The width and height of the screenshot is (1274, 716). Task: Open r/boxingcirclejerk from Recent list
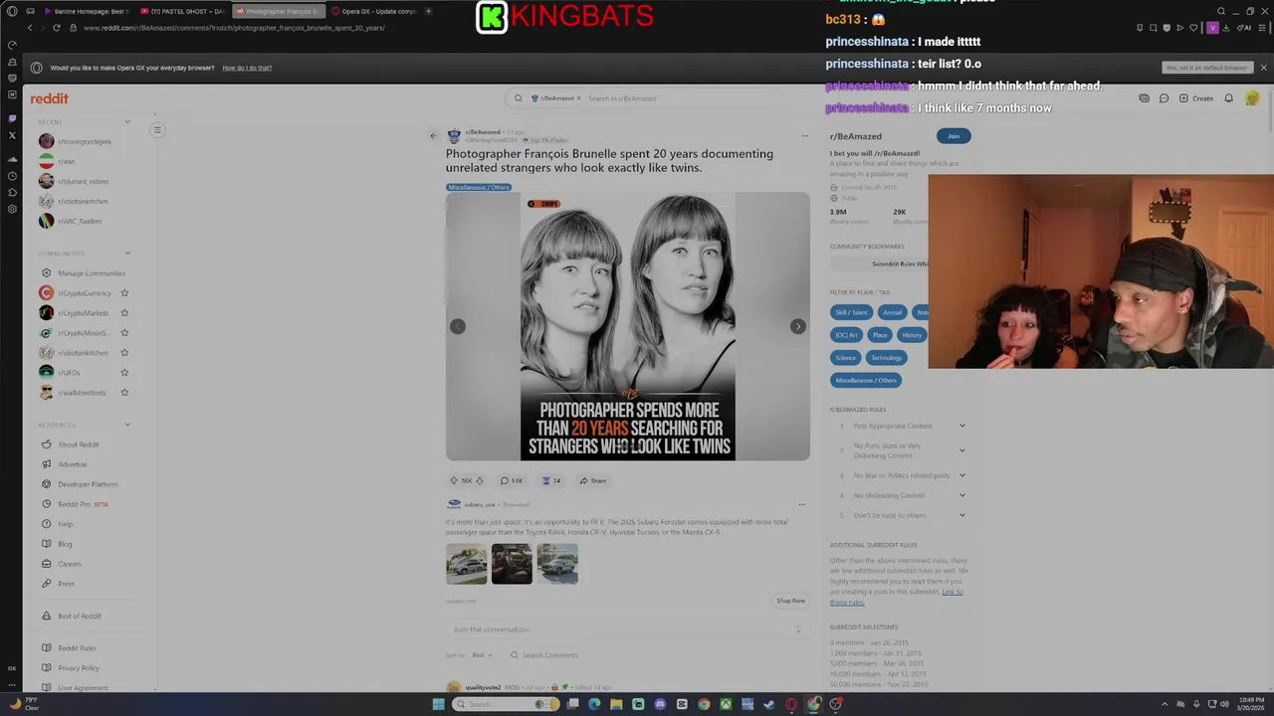[84, 141]
